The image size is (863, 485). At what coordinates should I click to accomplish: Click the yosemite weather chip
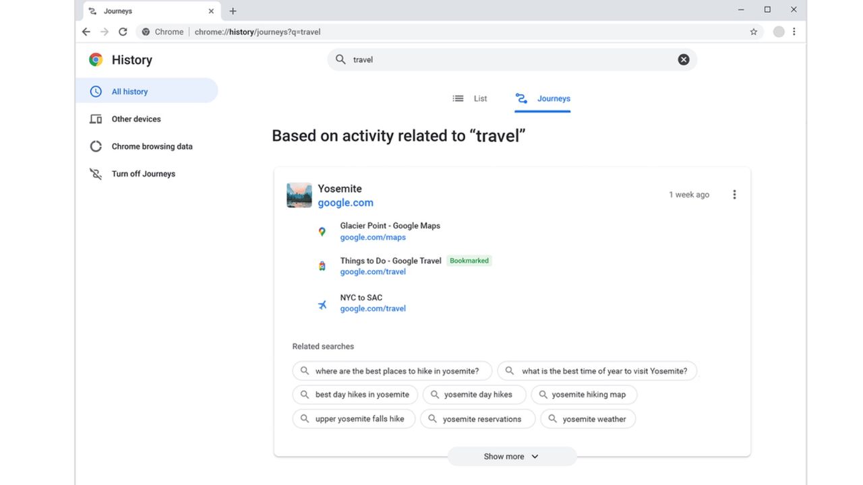point(588,419)
